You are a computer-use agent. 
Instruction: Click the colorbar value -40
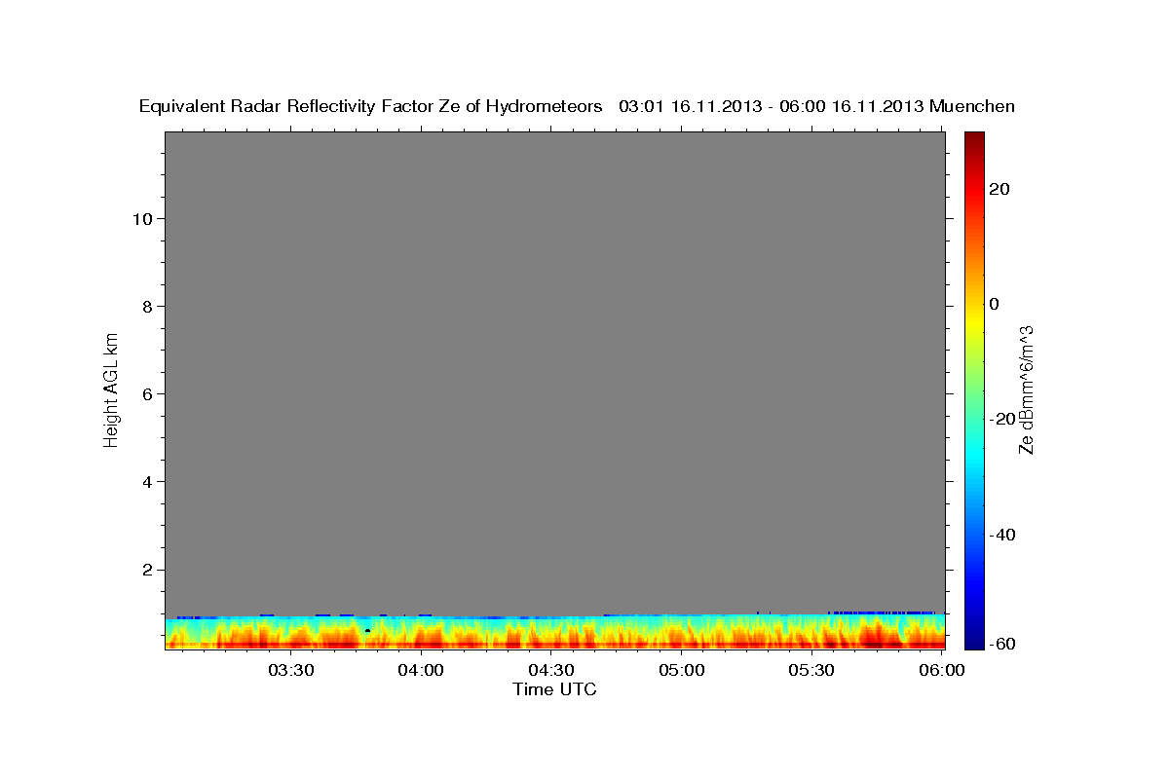[x=1001, y=535]
